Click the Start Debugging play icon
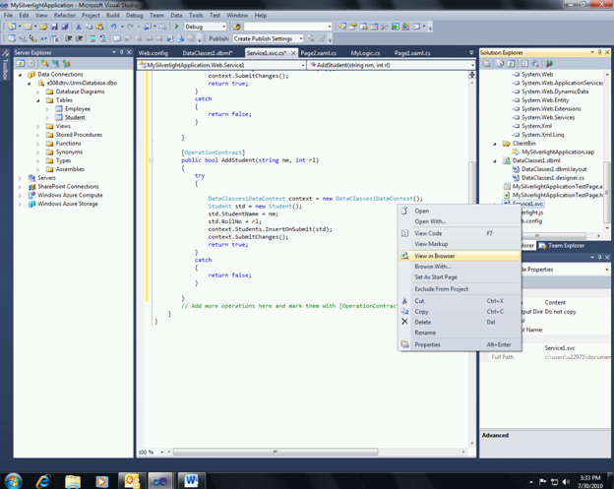The image size is (614, 489). click(175, 28)
